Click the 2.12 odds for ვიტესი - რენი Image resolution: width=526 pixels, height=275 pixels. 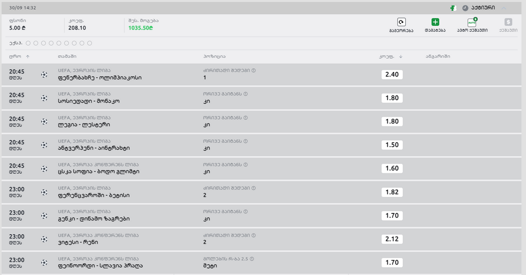click(x=392, y=239)
